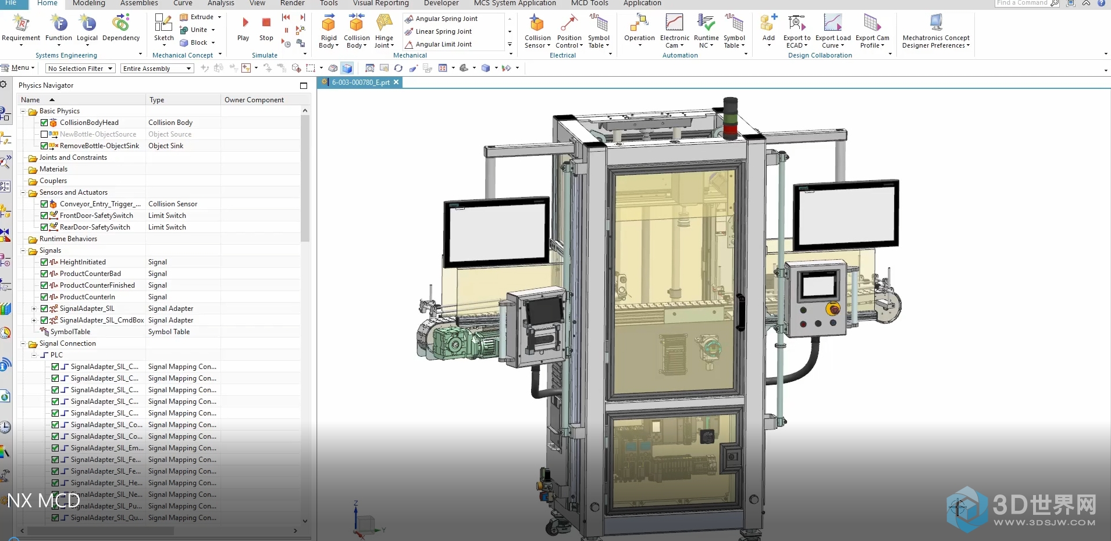Image resolution: width=1111 pixels, height=541 pixels.
Task: Toggle the HeightInitiated signal checkbox
Action: pyautogui.click(x=44, y=262)
